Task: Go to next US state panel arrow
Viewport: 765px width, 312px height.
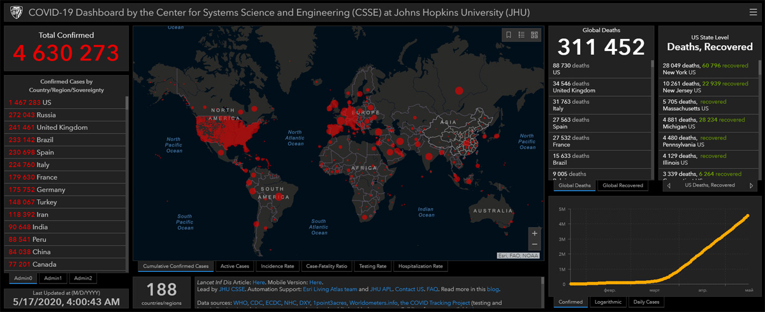Action: click(750, 185)
